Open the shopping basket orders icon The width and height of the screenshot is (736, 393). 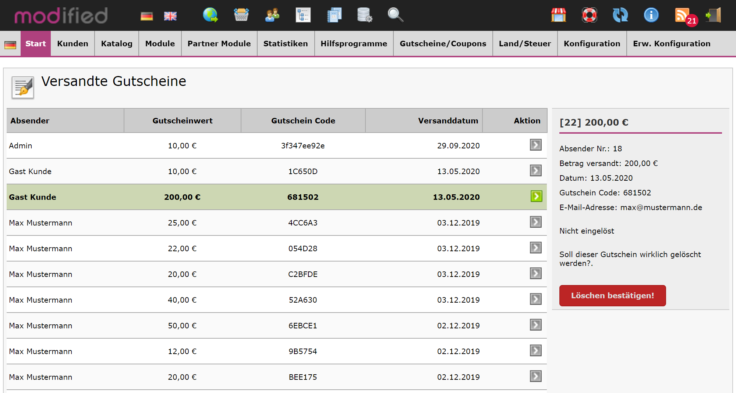pos(241,15)
